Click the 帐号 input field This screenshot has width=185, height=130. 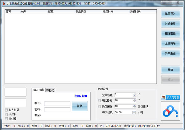pos(57,104)
